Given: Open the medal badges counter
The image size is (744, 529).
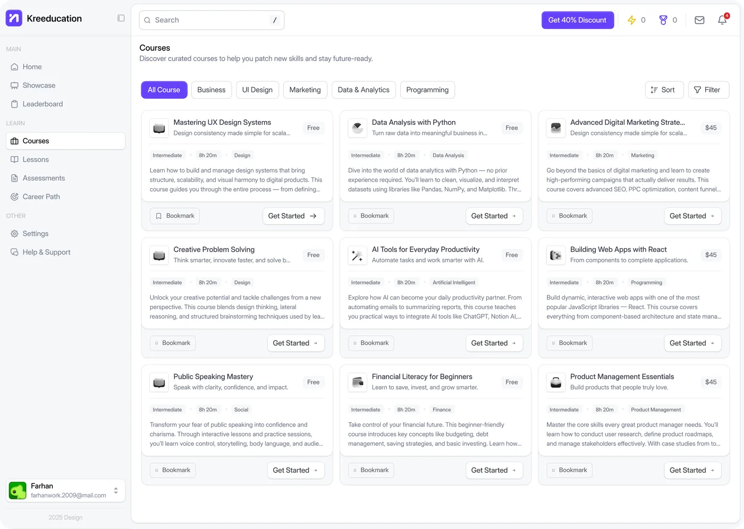Looking at the screenshot, I should (668, 20).
